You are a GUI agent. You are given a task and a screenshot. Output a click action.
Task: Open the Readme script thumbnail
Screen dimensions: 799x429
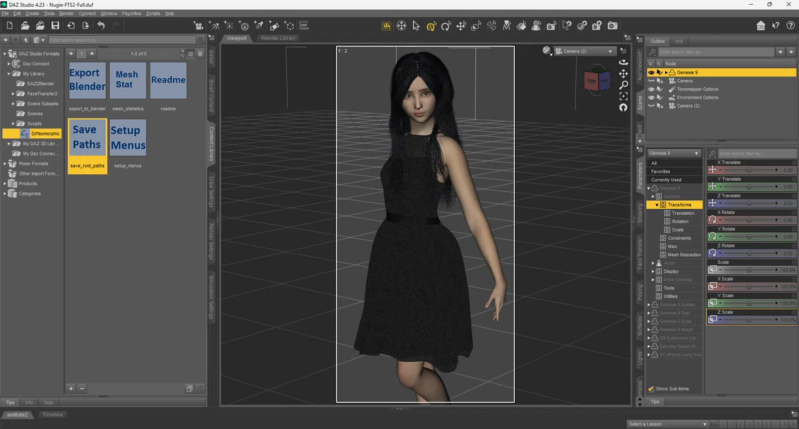168,80
